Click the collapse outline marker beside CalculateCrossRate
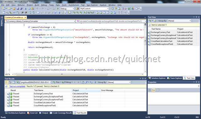Screen dimensions: 201x119 coord(9,70)
